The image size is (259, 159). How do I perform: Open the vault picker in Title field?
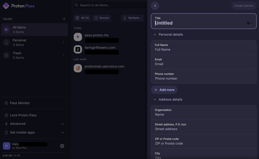pos(249,23)
